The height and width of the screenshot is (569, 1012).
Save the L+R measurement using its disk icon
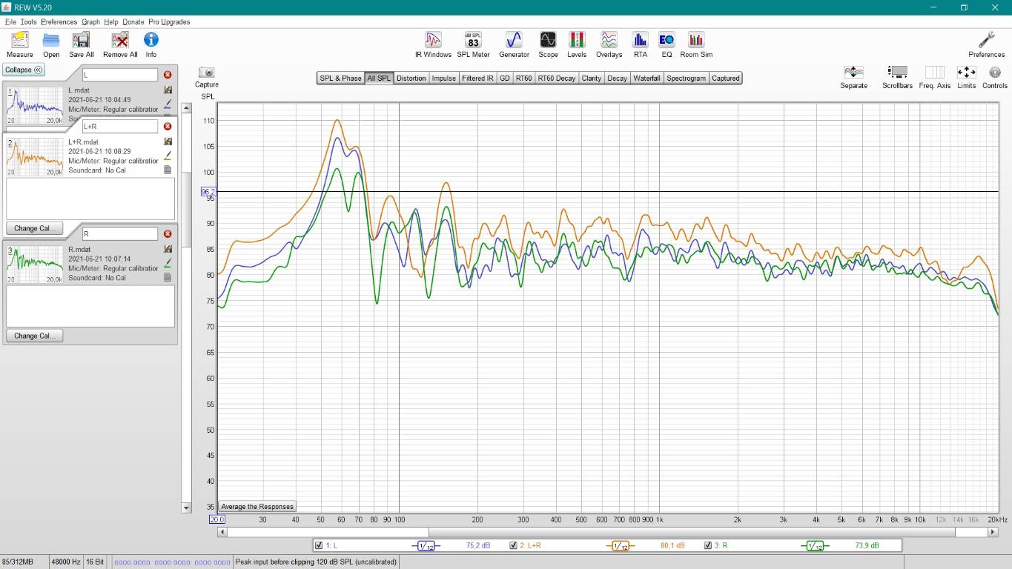coord(168,142)
